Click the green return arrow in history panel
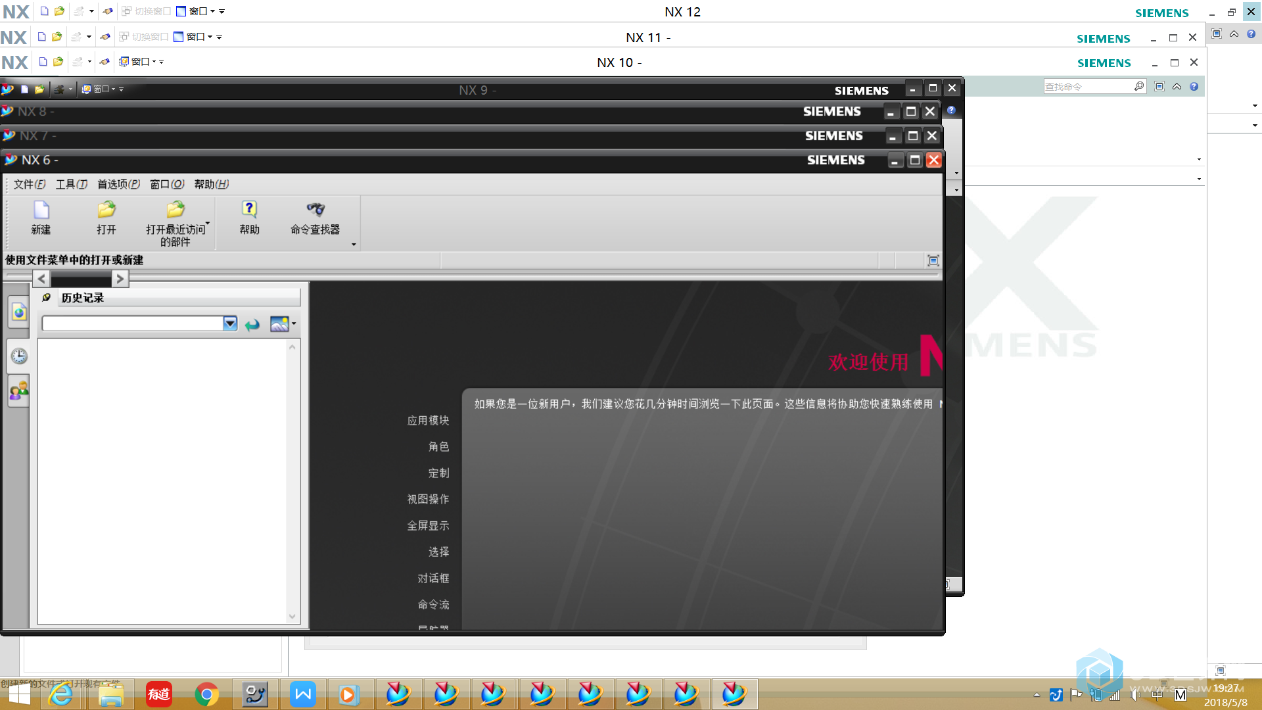The height and width of the screenshot is (710, 1262). click(x=252, y=324)
